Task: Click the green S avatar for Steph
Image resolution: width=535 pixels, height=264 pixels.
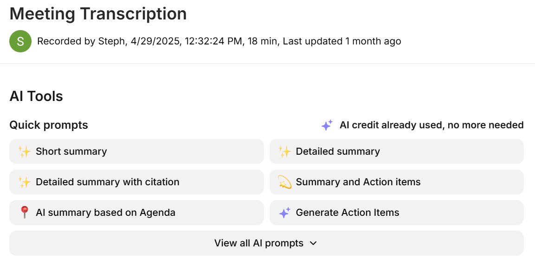Action: click(20, 41)
